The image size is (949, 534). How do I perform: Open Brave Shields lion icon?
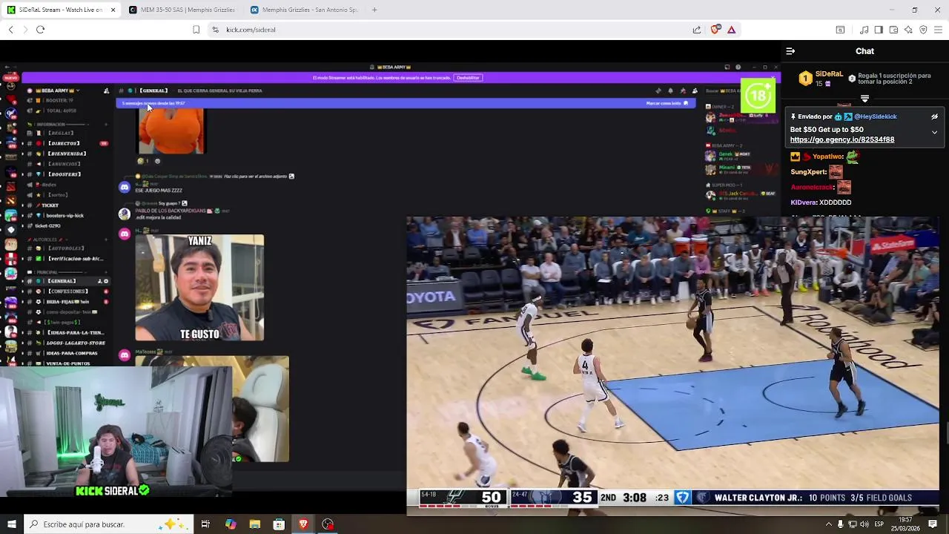click(715, 30)
